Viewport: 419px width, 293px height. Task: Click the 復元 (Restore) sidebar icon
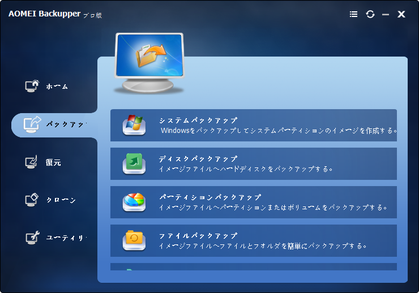(x=31, y=162)
